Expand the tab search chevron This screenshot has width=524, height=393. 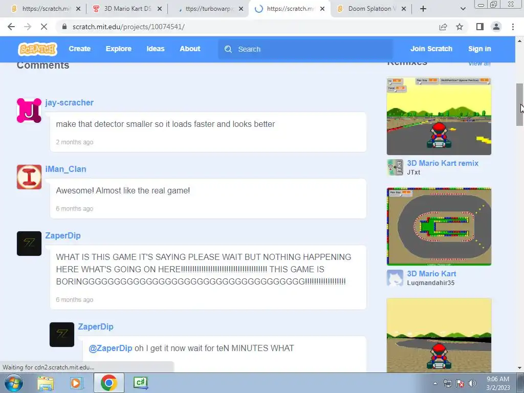pyautogui.click(x=463, y=9)
